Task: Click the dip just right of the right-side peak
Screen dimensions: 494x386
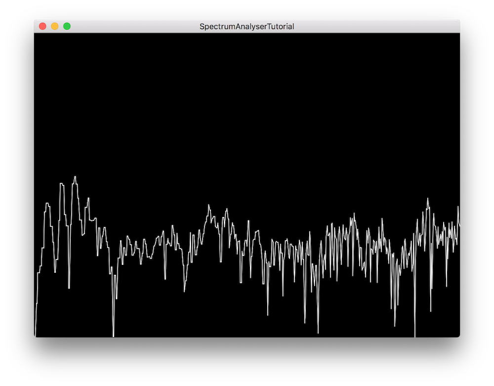Action: pos(431,311)
